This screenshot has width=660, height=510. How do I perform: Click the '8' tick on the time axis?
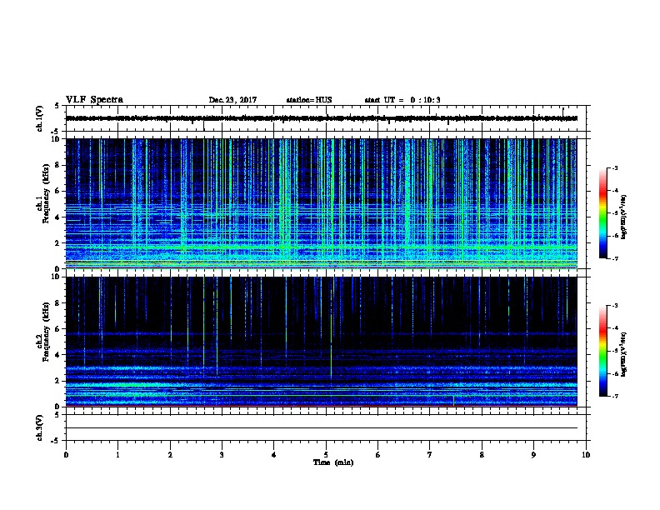[482, 455]
